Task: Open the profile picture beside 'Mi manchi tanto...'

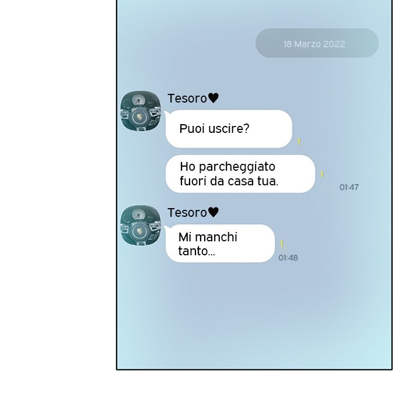Action: [x=141, y=226]
